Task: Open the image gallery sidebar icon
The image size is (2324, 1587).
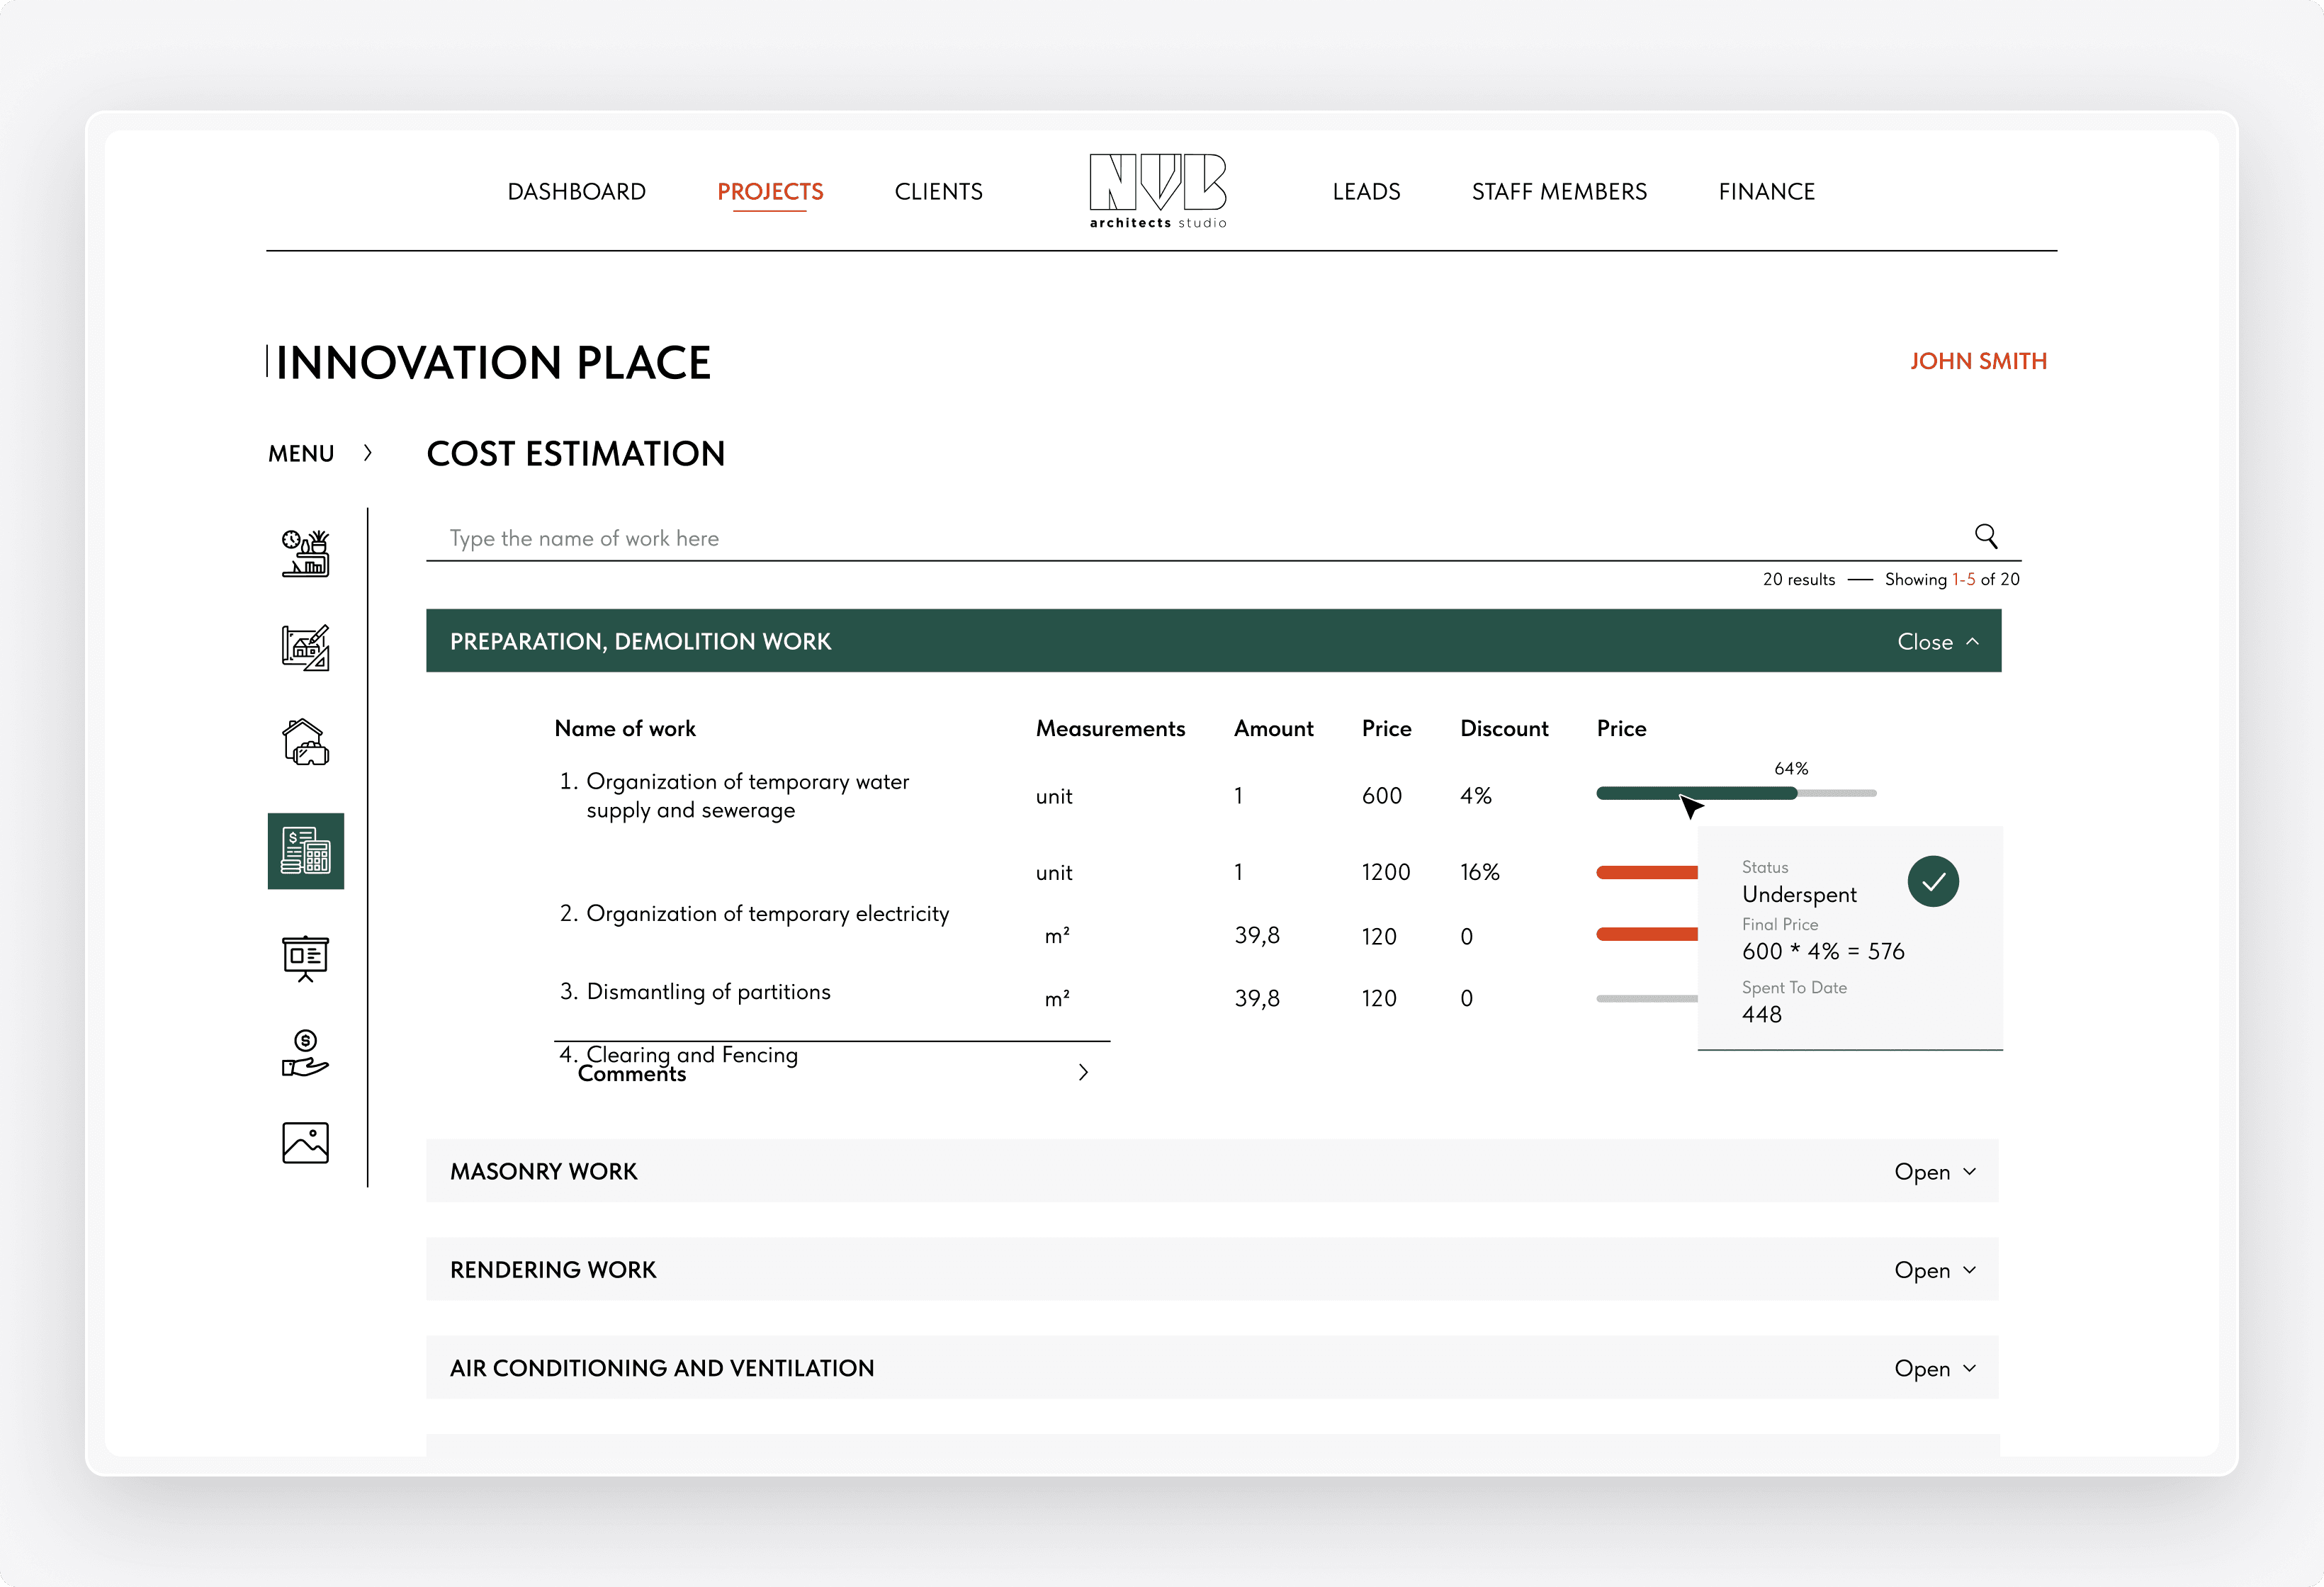Action: (305, 1142)
